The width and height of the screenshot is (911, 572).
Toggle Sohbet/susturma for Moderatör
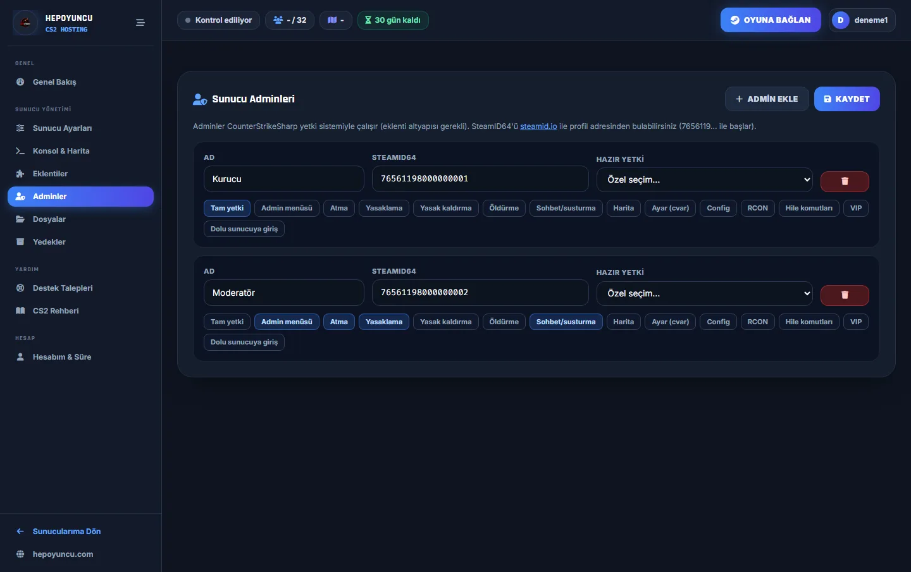(566, 322)
